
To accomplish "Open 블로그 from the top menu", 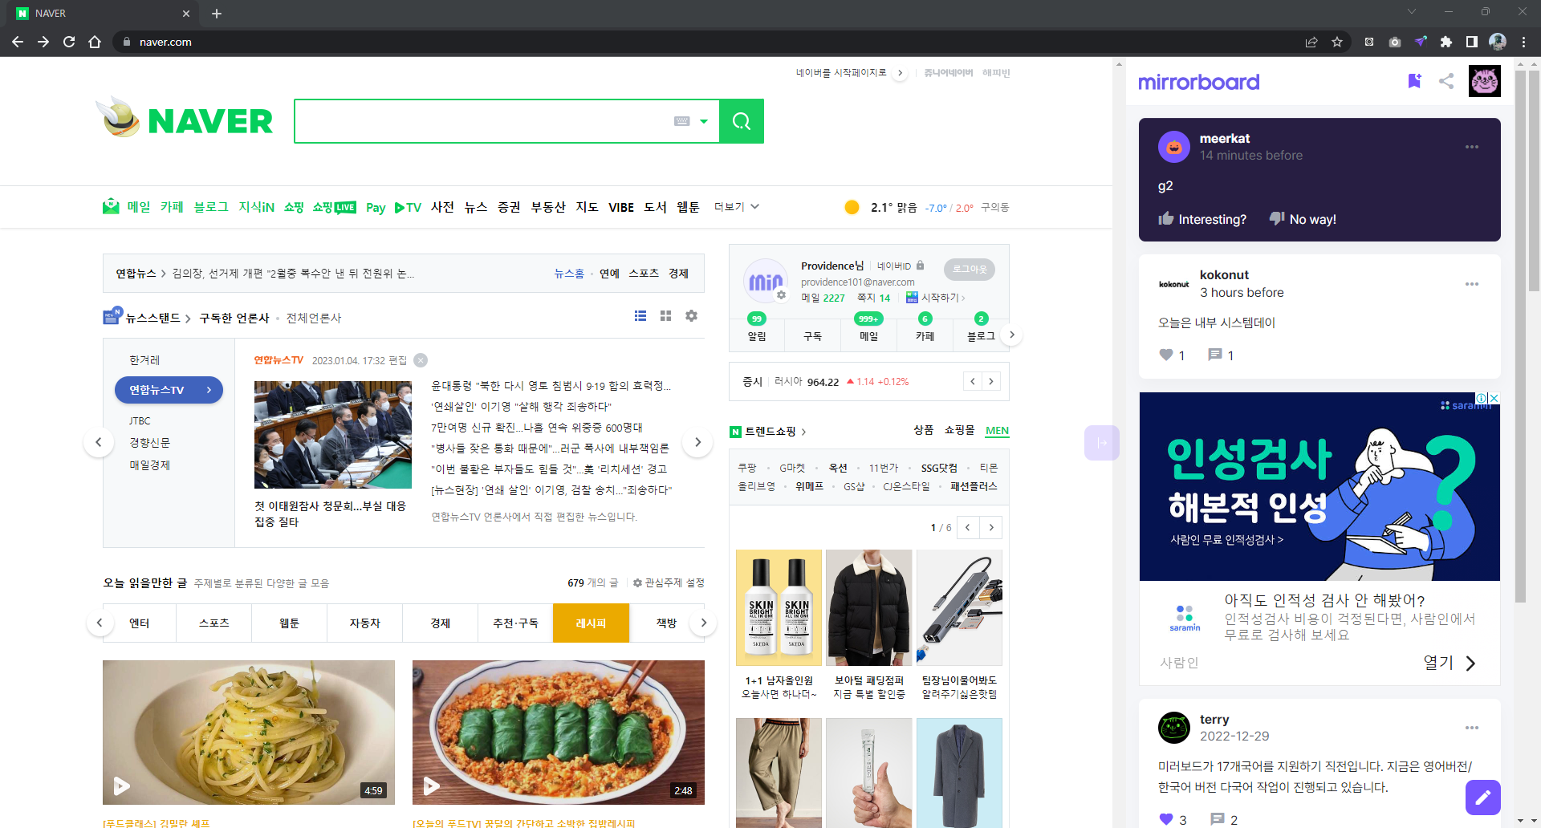I will tap(211, 207).
